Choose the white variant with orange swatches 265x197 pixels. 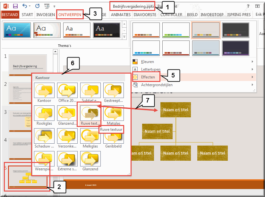click(x=146, y=30)
